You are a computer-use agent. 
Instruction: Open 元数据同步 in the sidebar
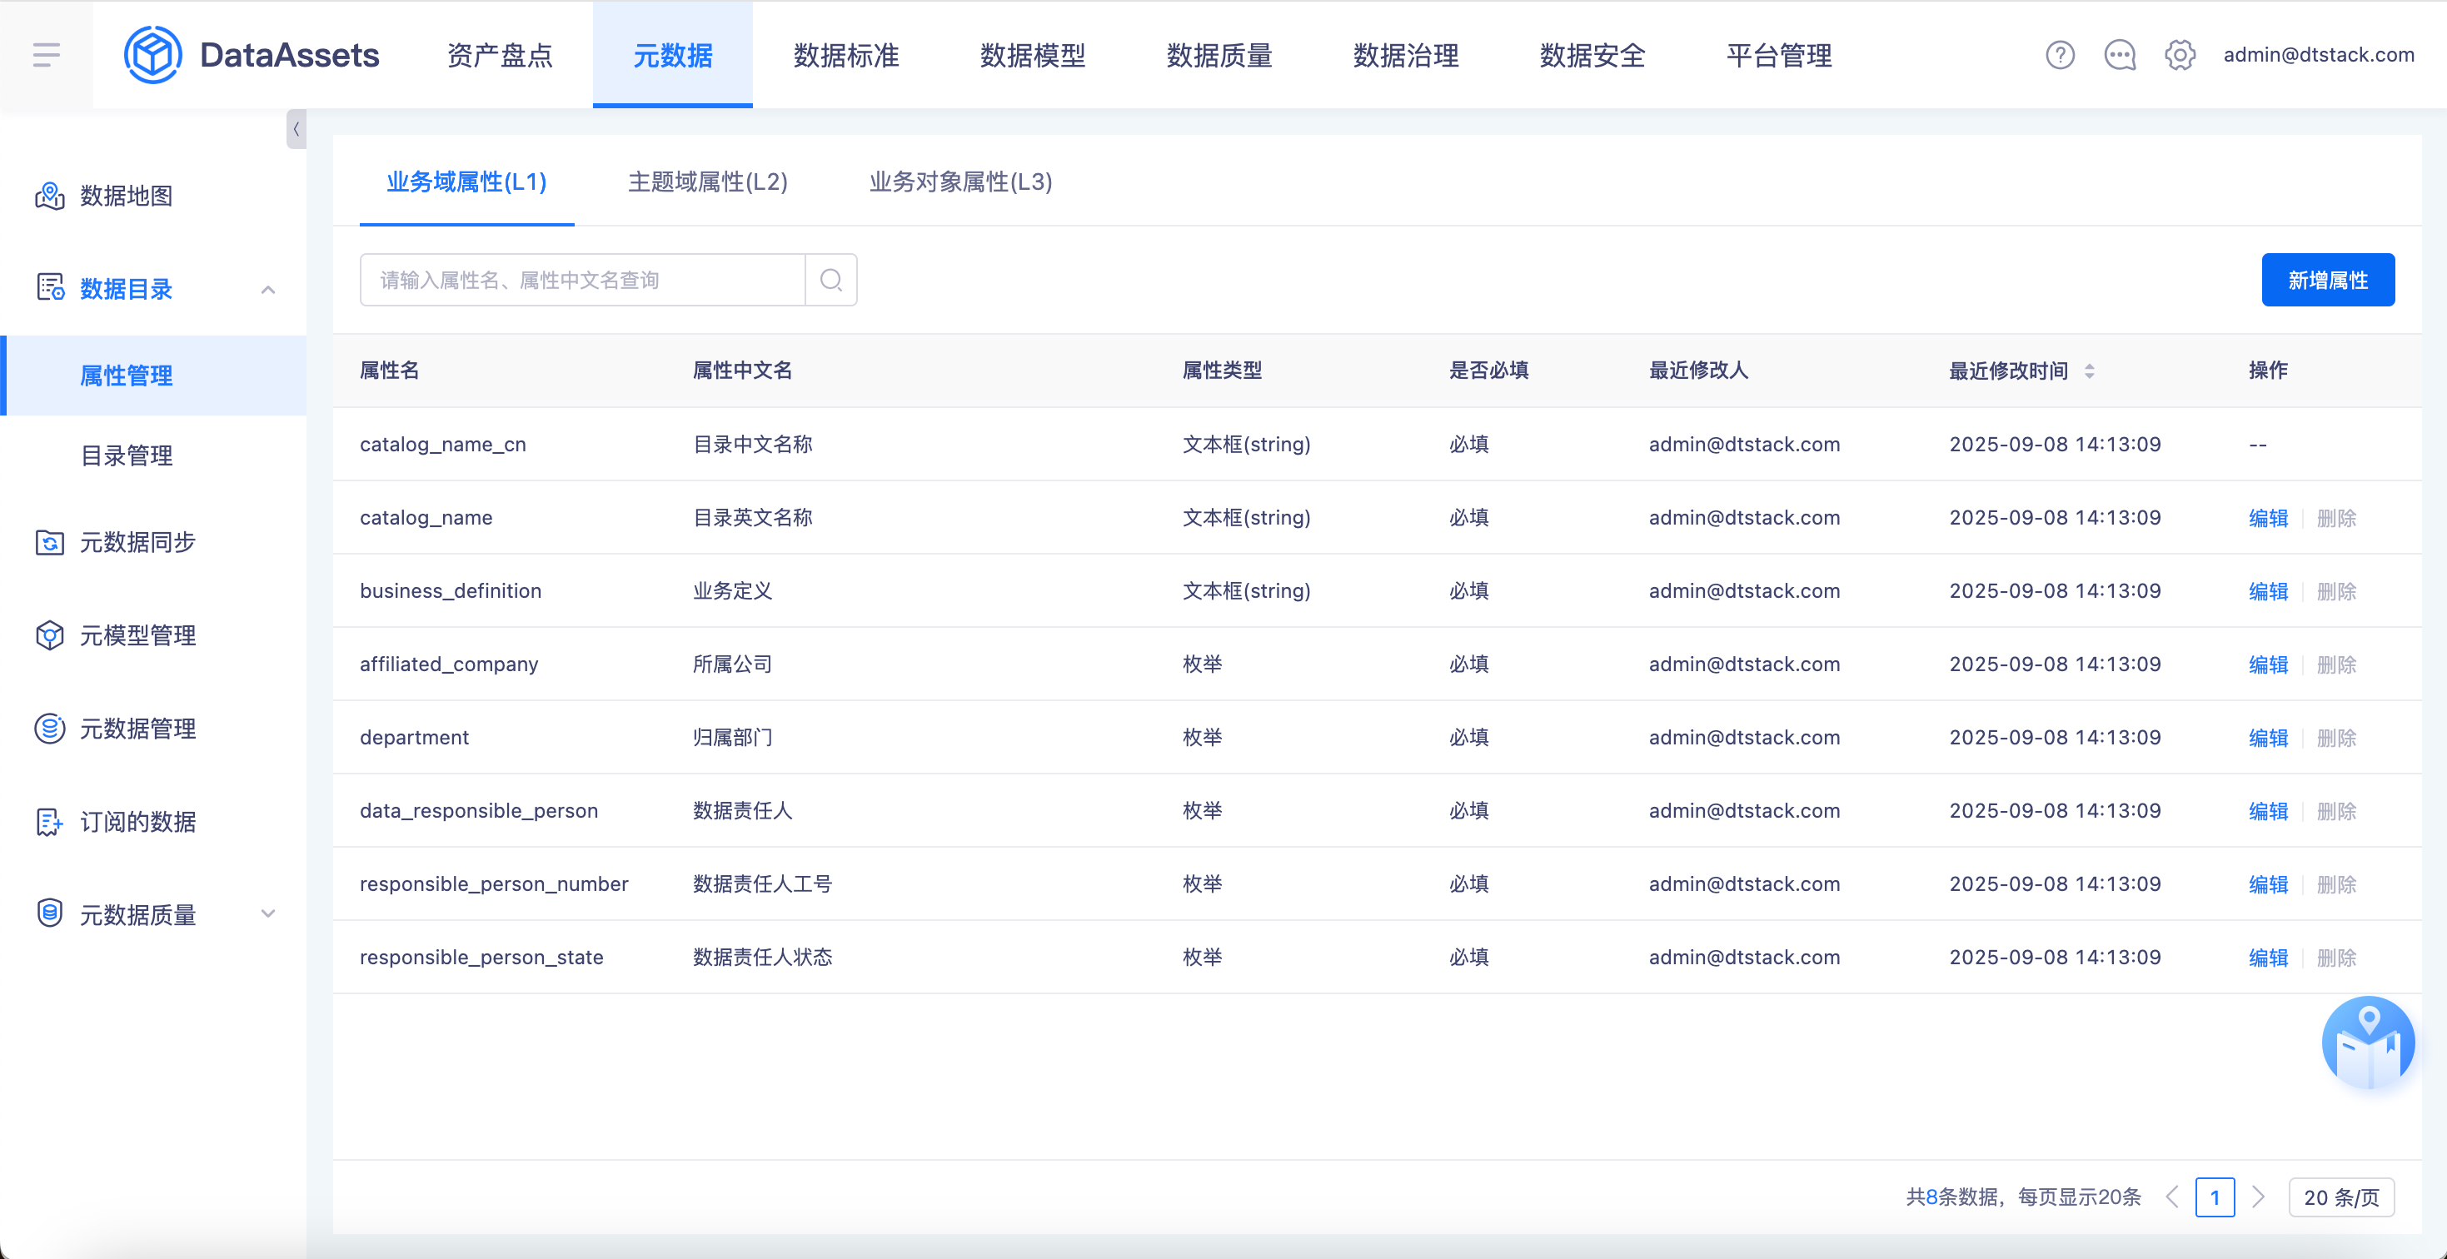pyautogui.click(x=137, y=542)
